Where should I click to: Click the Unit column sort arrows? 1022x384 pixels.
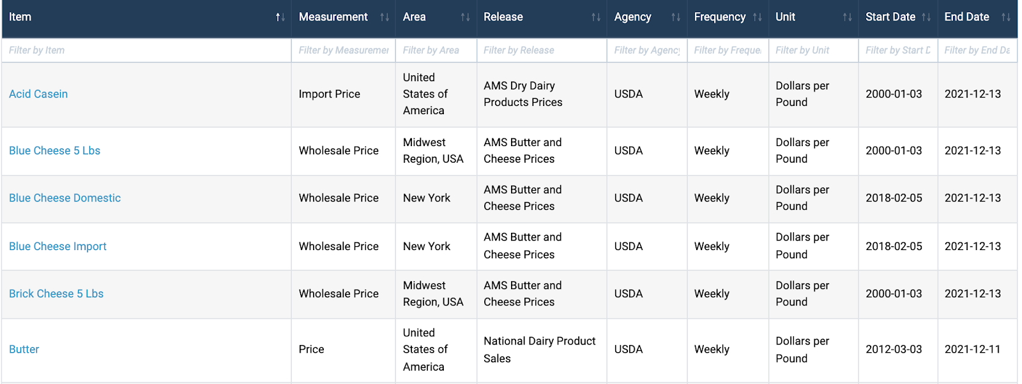click(847, 17)
